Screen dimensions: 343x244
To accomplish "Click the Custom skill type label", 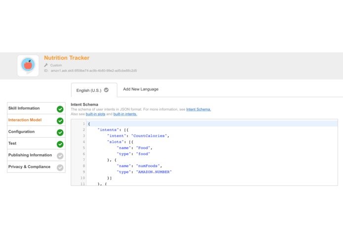I will pyautogui.click(x=56, y=65).
